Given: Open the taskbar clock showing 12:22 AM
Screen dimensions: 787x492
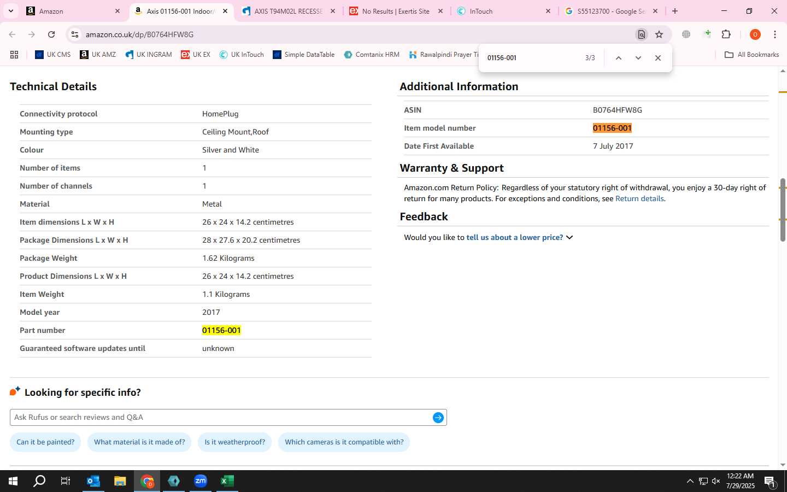Looking at the screenshot, I should point(741,481).
